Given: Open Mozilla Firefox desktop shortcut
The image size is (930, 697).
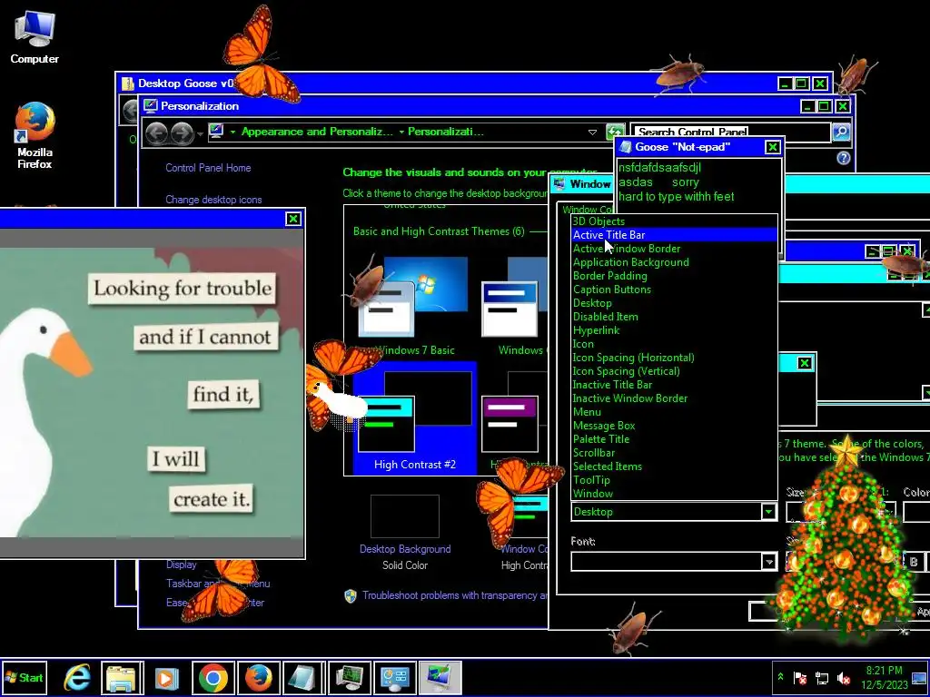Looking at the screenshot, I should tap(35, 135).
